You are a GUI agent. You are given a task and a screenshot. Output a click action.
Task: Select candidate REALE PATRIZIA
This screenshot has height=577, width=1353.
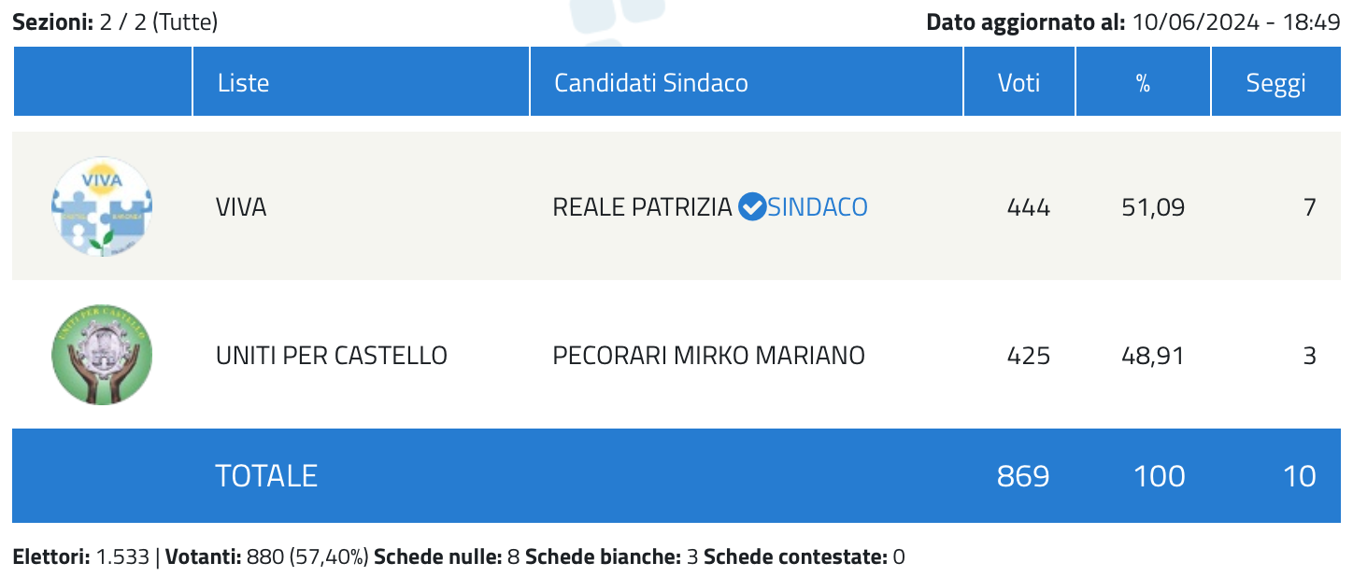click(643, 206)
